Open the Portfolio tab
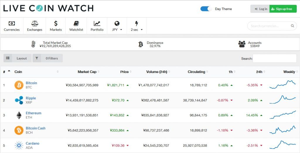The height and width of the screenshot is (153, 300). (97, 26)
